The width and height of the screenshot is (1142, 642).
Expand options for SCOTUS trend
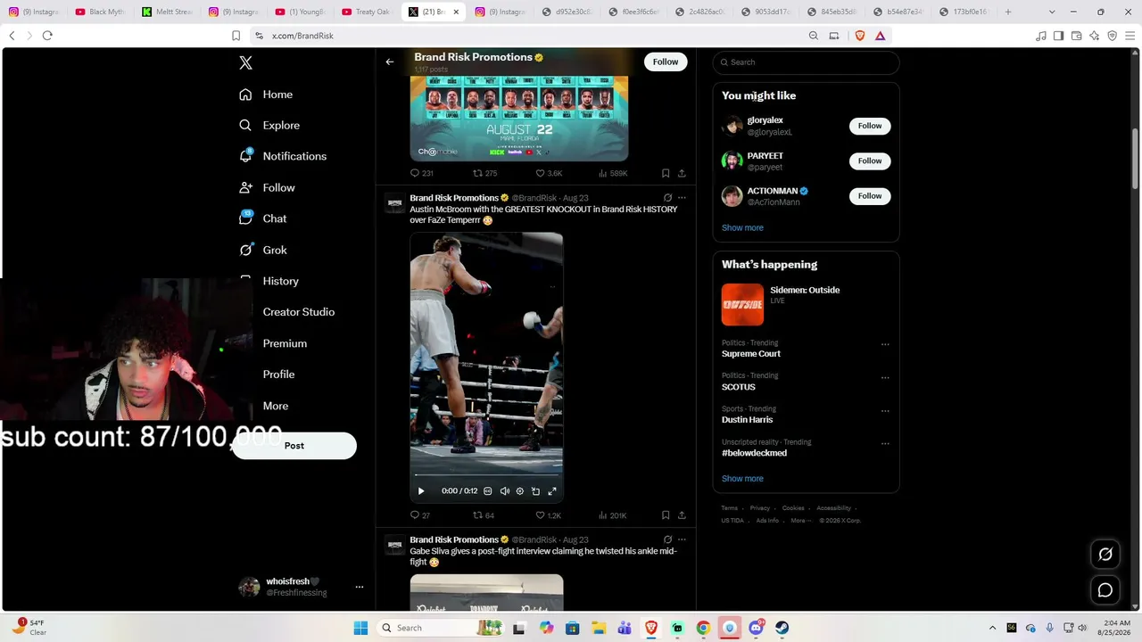click(885, 377)
